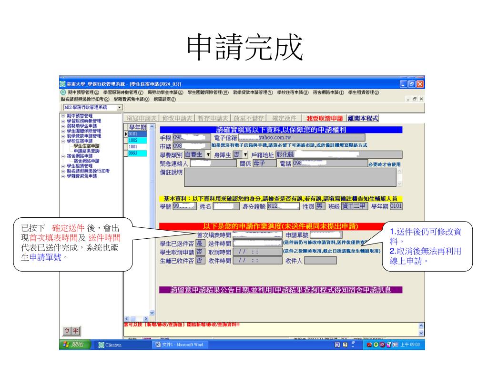
Task: Restore the inner document window
Action: coord(415,99)
